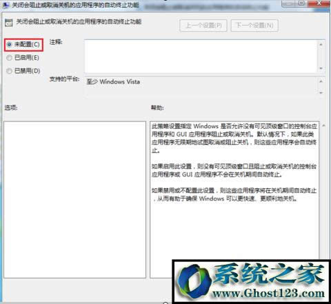Select the 未配置(C) radio button
The height and width of the screenshot is (304, 331).
pyautogui.click(x=9, y=44)
